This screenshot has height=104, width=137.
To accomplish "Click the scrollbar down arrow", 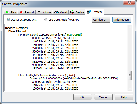I will click(x=130, y=88).
